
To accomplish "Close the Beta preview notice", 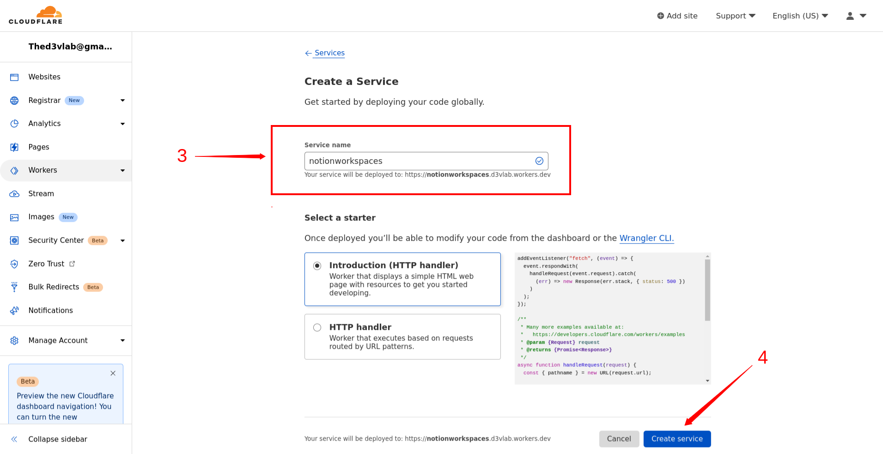I will [113, 373].
